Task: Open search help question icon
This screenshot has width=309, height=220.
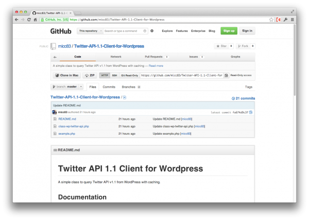Action: tap(145, 31)
